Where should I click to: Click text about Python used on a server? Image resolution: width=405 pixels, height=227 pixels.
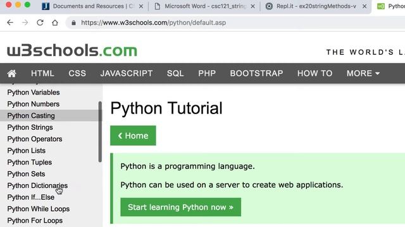(x=232, y=185)
